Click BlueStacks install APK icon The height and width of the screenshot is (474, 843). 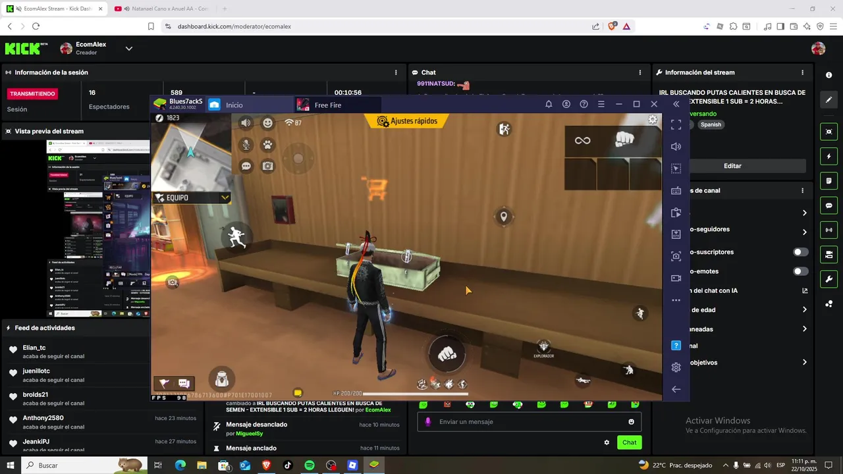click(676, 234)
